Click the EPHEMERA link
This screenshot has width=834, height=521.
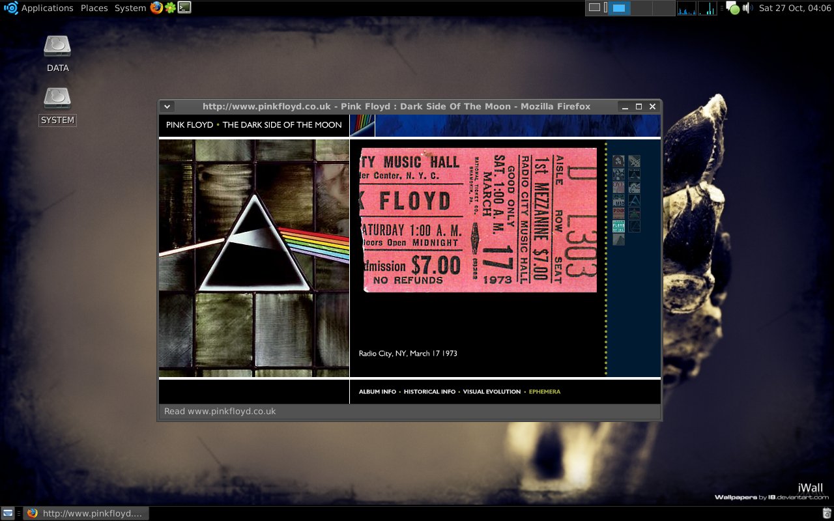point(545,392)
